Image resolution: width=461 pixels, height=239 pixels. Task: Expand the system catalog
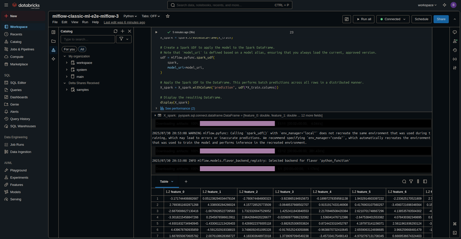click(x=67, y=70)
